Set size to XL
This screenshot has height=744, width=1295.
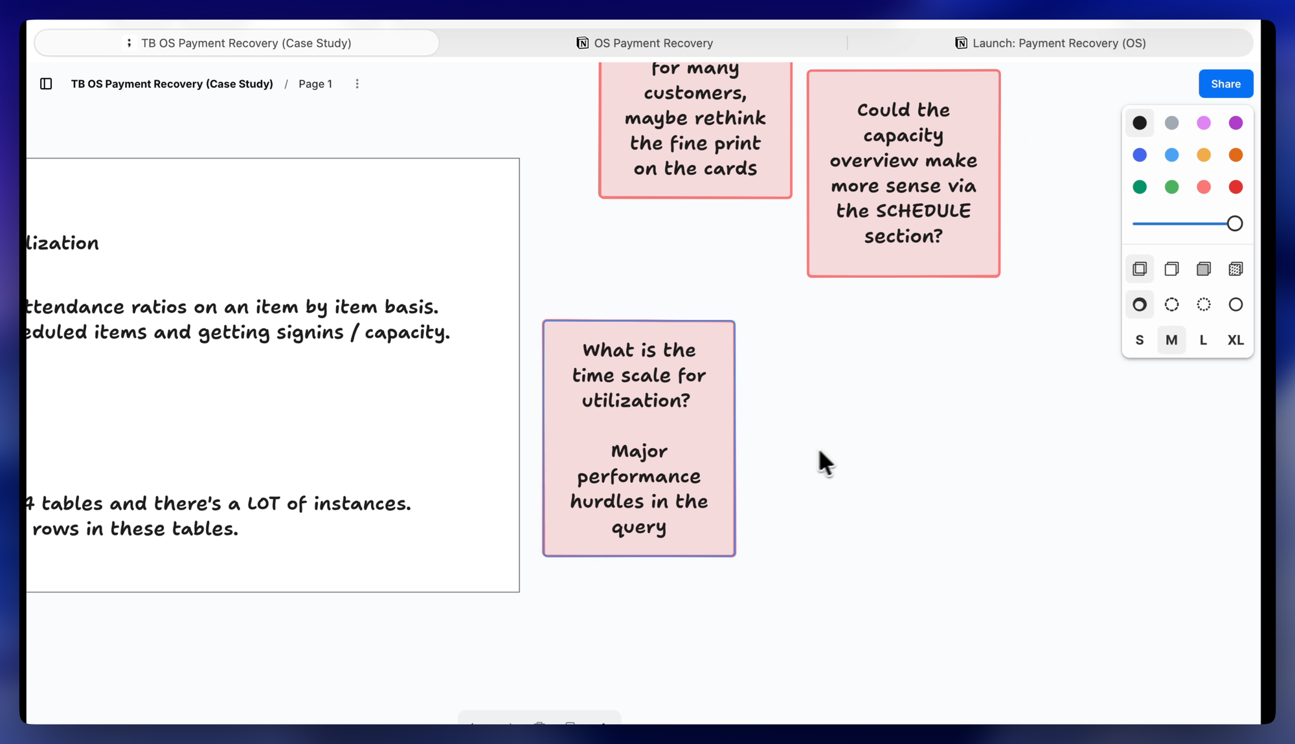1235,340
